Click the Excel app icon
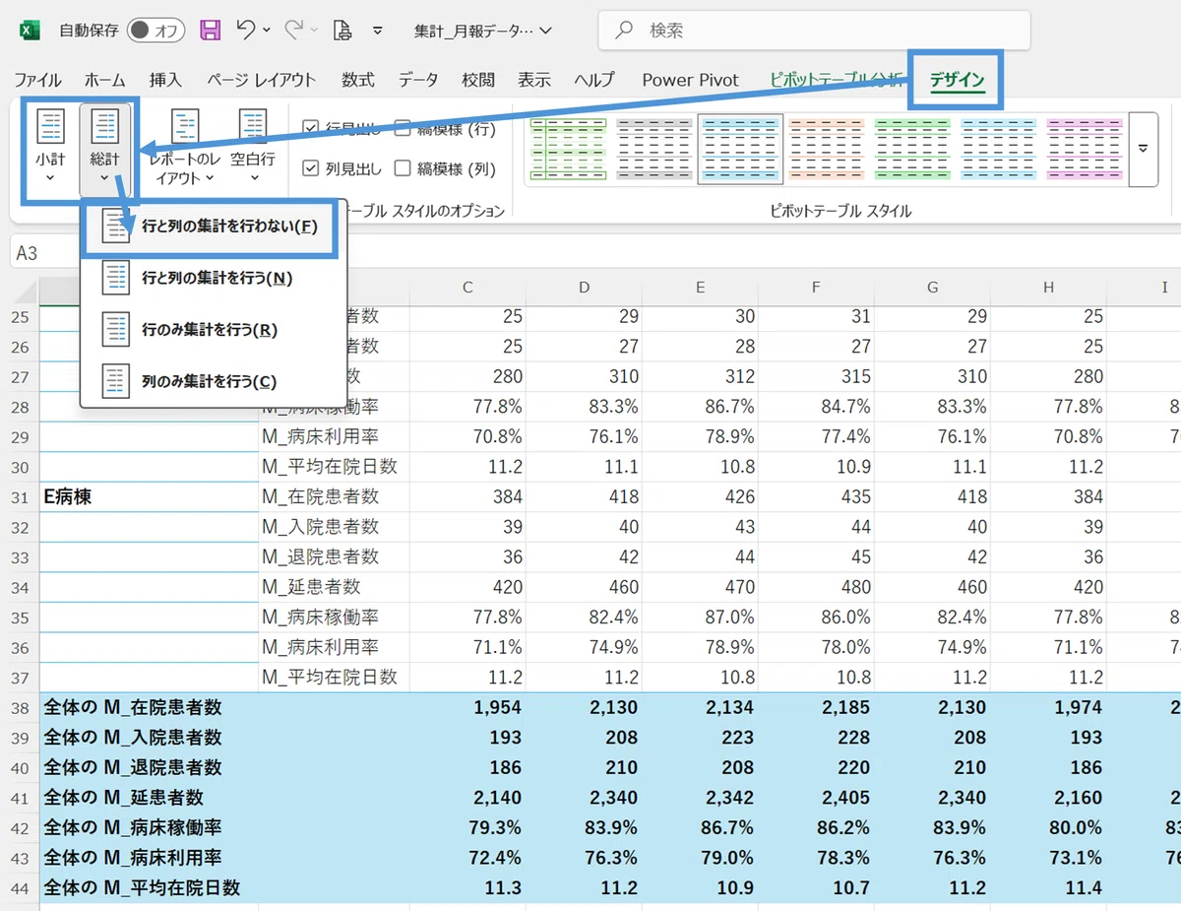The height and width of the screenshot is (911, 1181). [x=30, y=31]
